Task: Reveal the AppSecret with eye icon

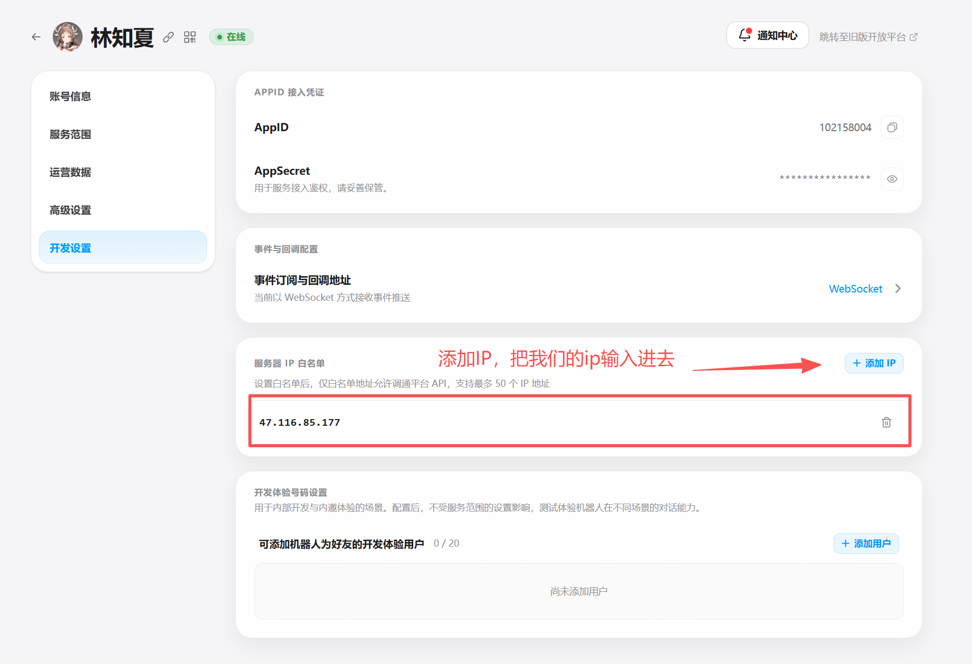Action: pyautogui.click(x=892, y=179)
